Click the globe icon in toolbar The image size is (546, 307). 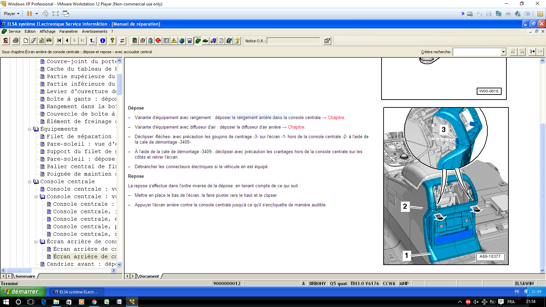pos(182,41)
